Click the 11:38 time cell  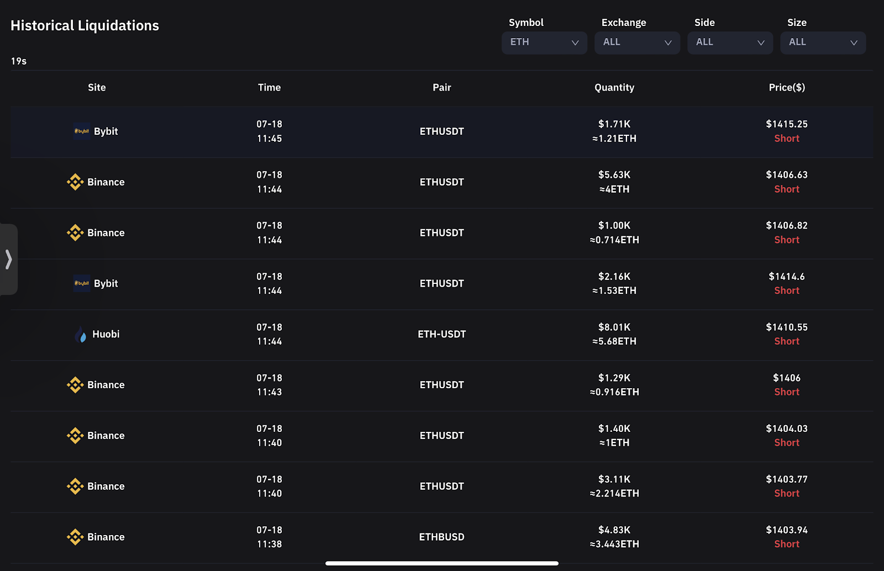pos(270,544)
